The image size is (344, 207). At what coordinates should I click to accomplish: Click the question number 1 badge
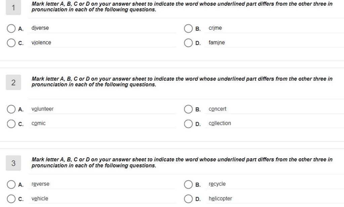13,8
